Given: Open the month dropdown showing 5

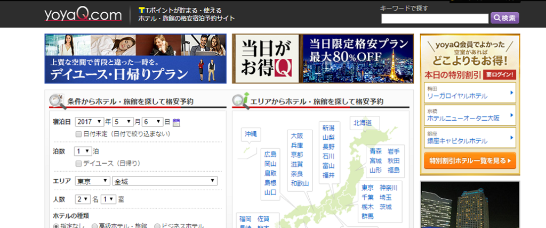Looking at the screenshot, I should pyautogui.click(x=123, y=122).
